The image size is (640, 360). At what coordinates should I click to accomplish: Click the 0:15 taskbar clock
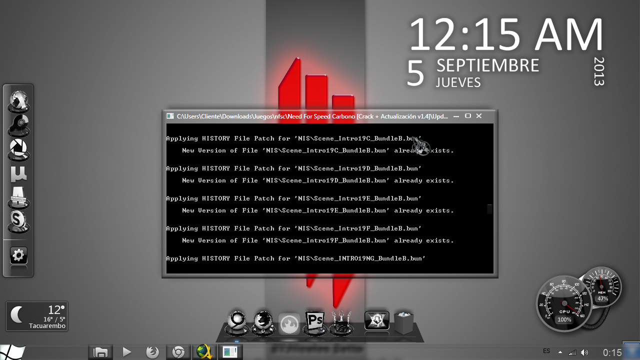pyautogui.click(x=612, y=352)
